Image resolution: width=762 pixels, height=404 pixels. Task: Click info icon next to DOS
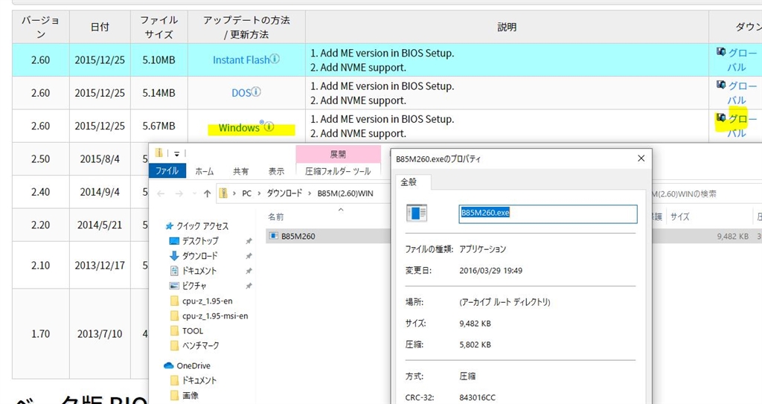pos(256,92)
